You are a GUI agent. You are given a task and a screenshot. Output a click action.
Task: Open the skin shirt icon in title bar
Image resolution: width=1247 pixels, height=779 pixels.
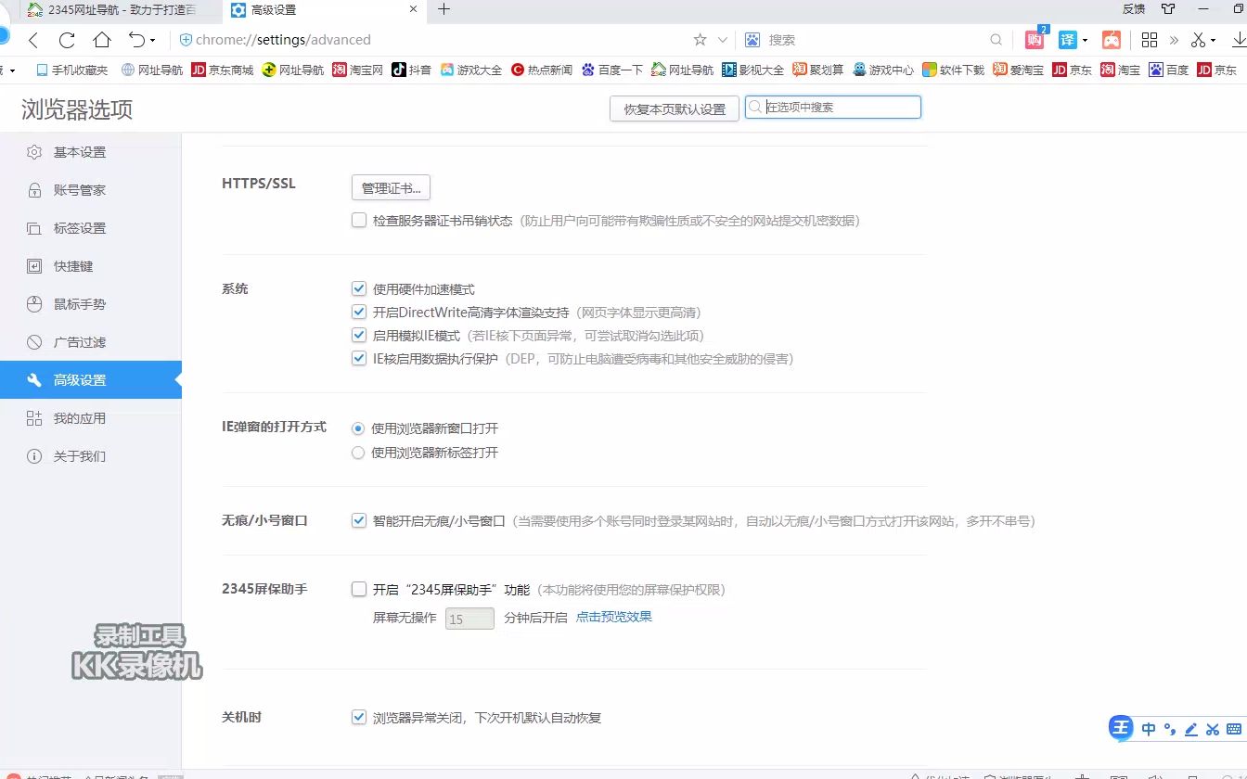coord(1167,9)
